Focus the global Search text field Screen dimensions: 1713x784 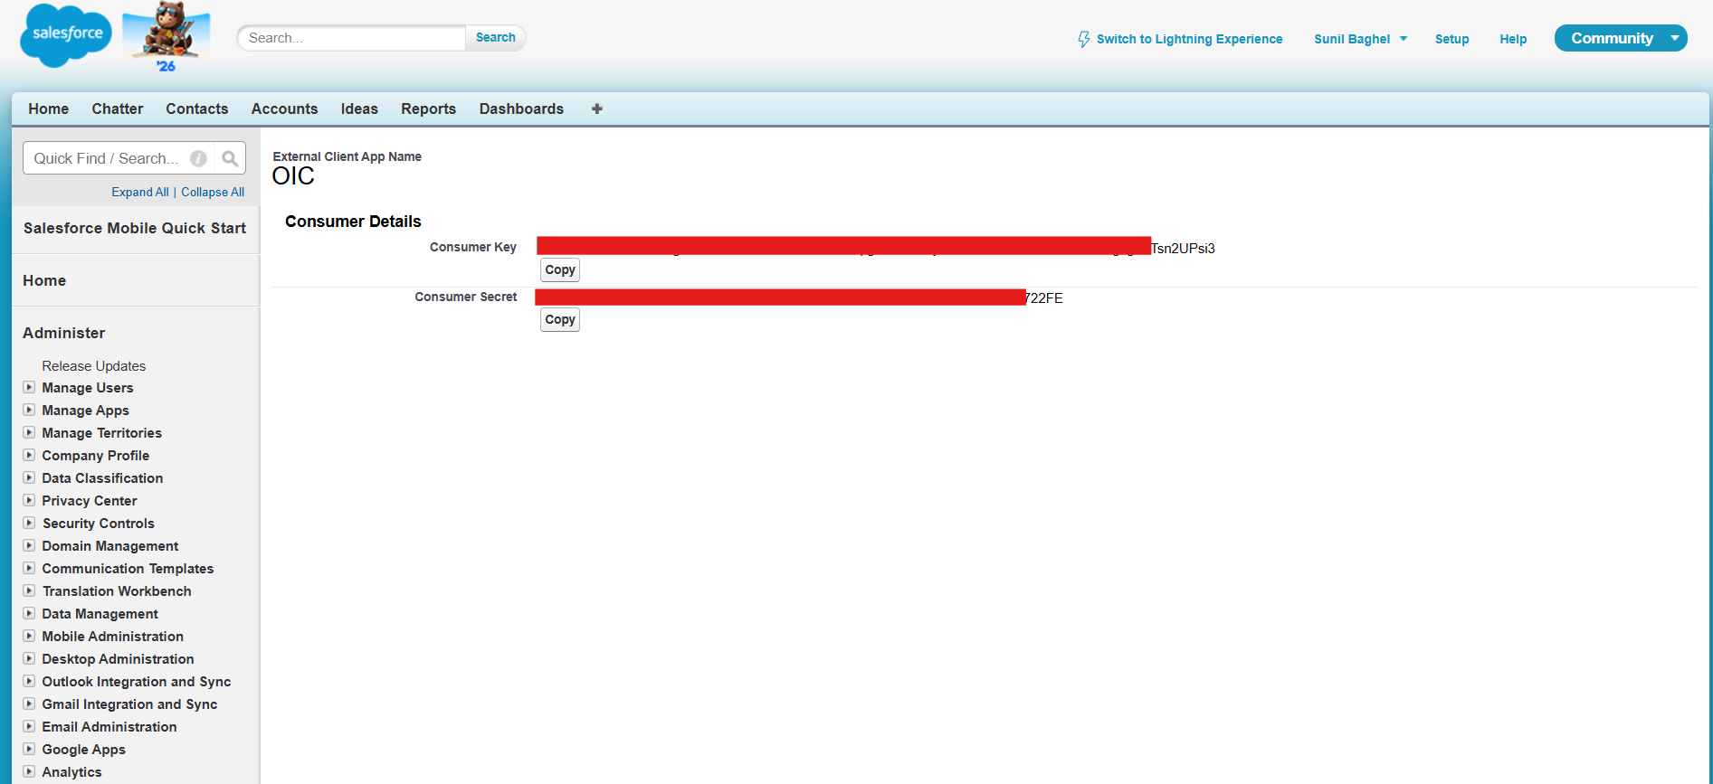pos(352,38)
